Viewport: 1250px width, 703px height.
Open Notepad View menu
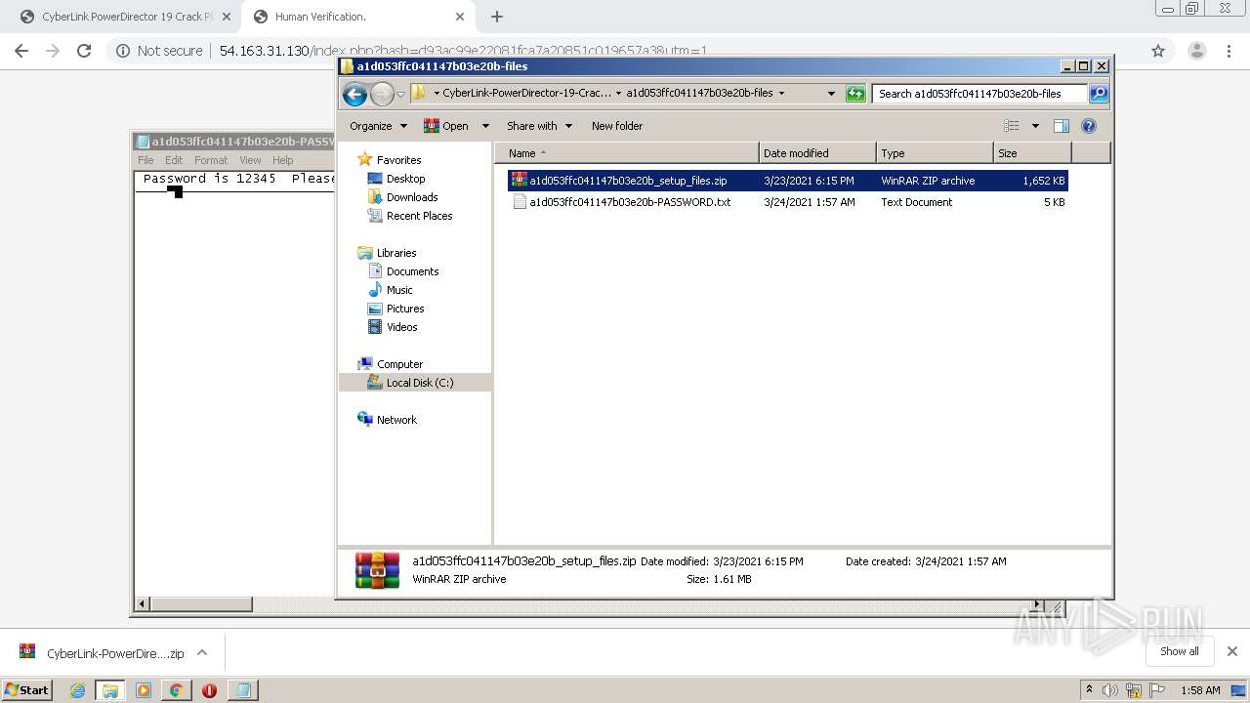[x=250, y=160]
